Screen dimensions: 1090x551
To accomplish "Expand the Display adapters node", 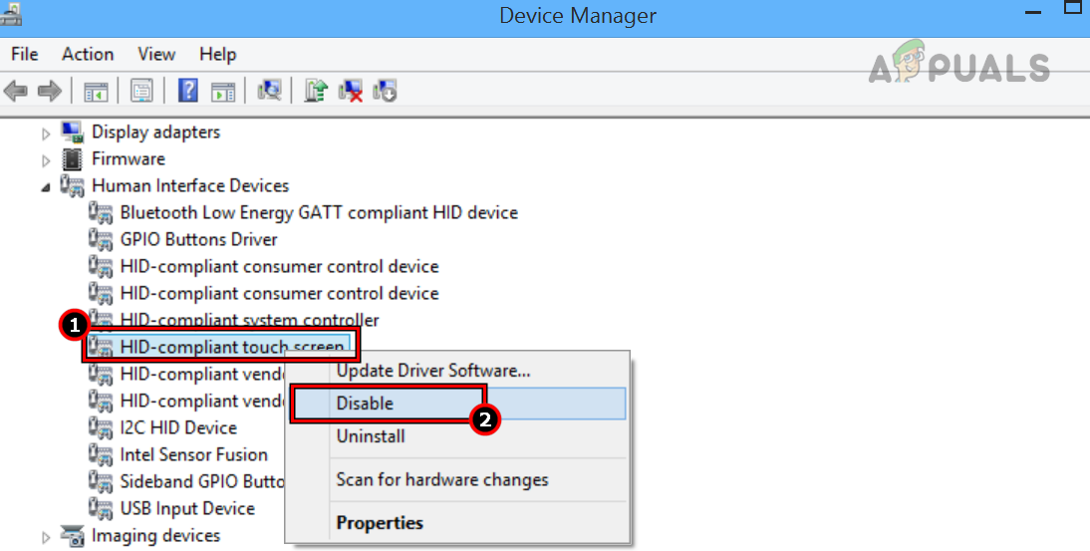I will pos(46,133).
